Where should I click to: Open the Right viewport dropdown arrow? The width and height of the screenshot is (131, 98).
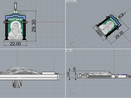72,50
